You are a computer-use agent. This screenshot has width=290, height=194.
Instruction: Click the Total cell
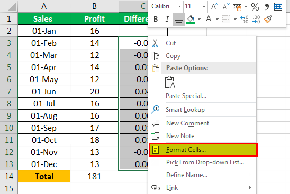[44, 177]
